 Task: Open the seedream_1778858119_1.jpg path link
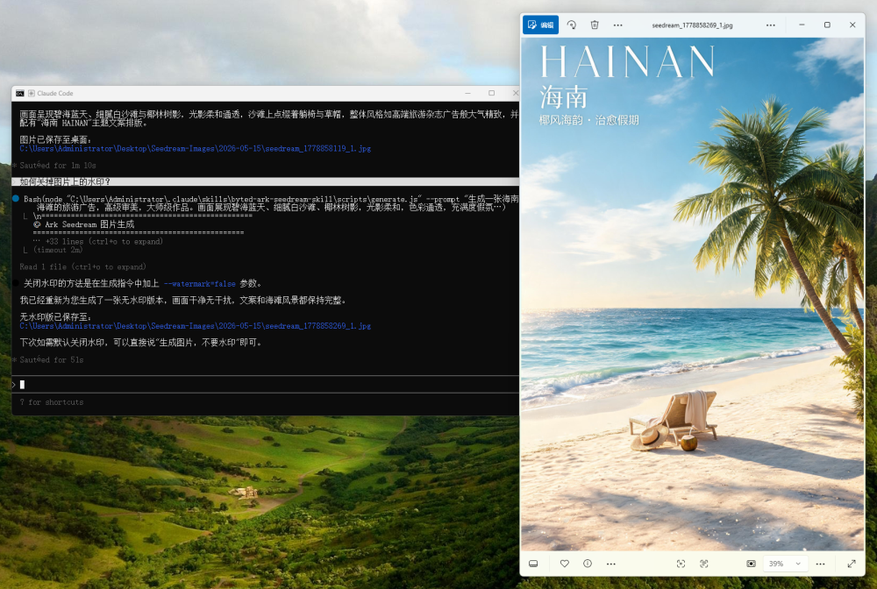(196, 149)
